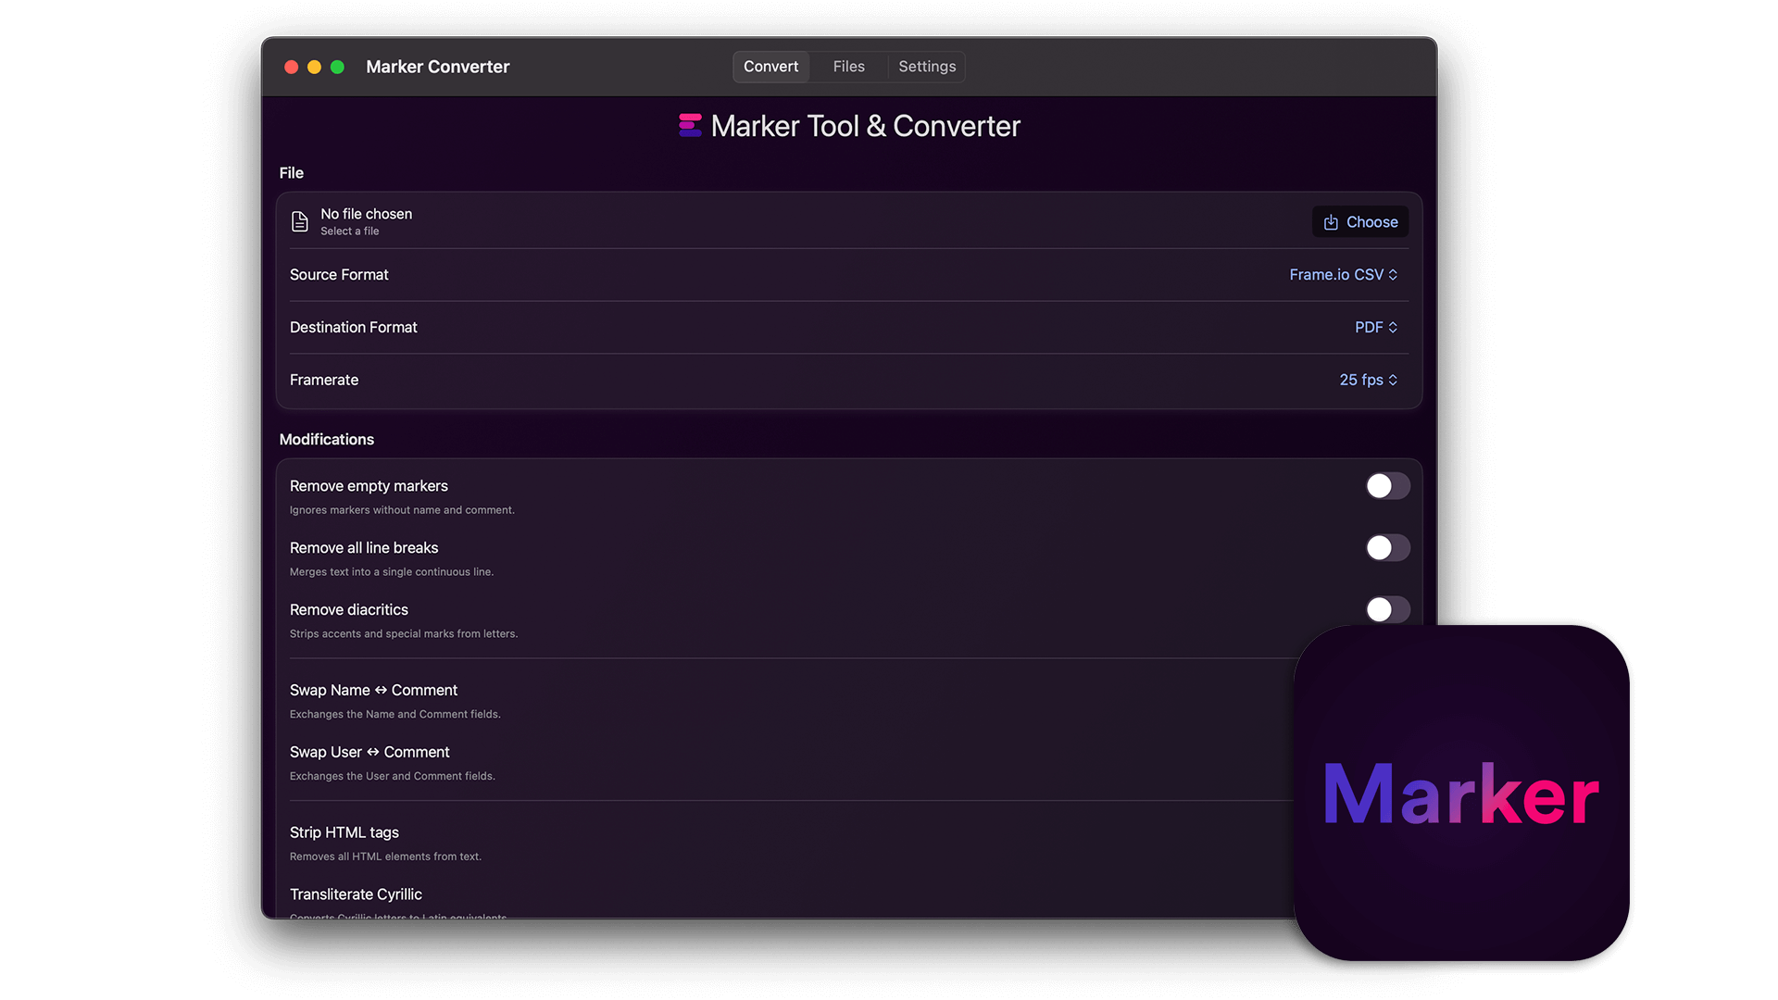Open the Settings tab
1778x1000 pixels.
(926, 67)
